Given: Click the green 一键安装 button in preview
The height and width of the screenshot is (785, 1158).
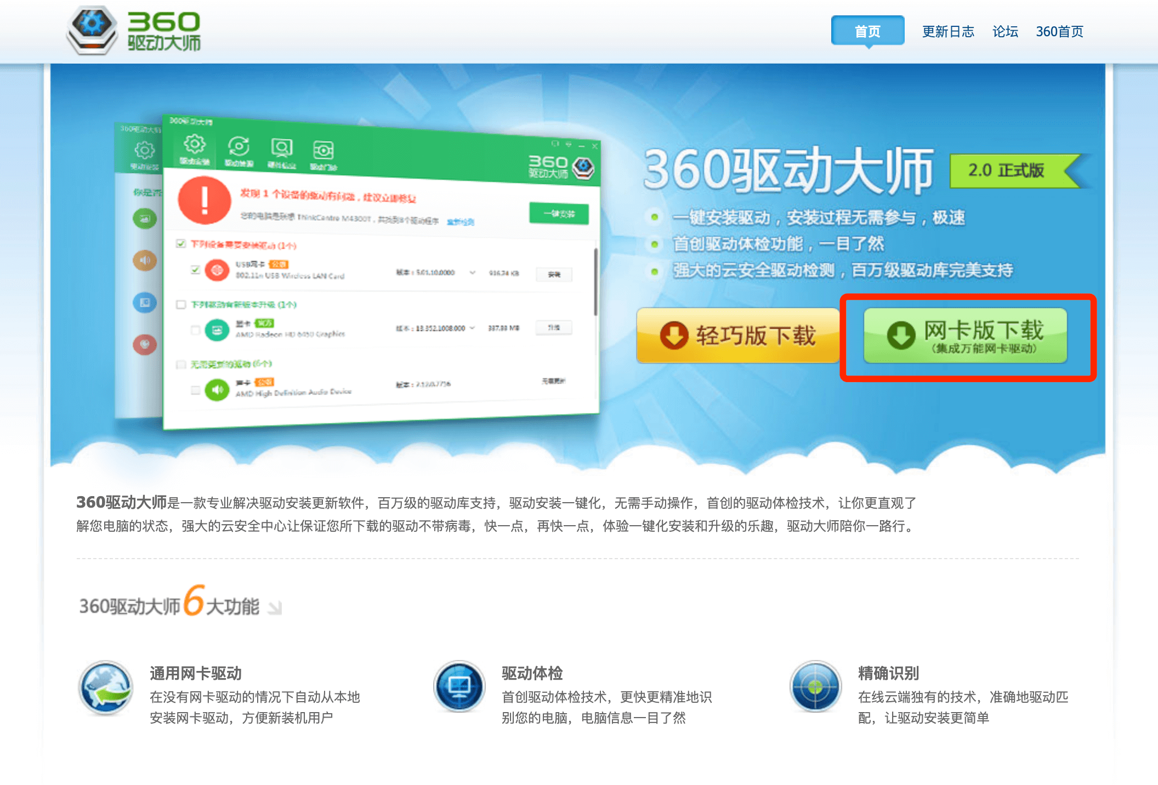Looking at the screenshot, I should coord(559,213).
